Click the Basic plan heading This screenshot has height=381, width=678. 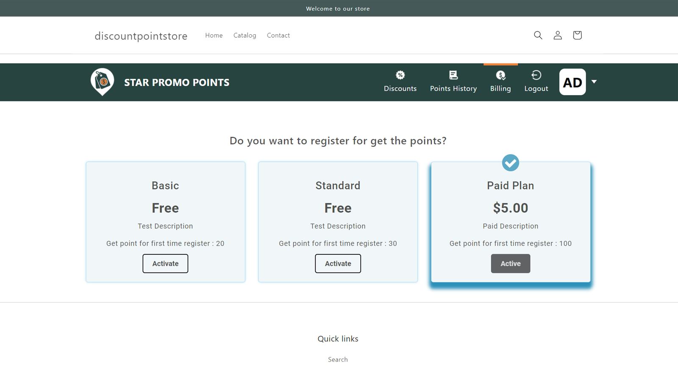click(x=165, y=185)
